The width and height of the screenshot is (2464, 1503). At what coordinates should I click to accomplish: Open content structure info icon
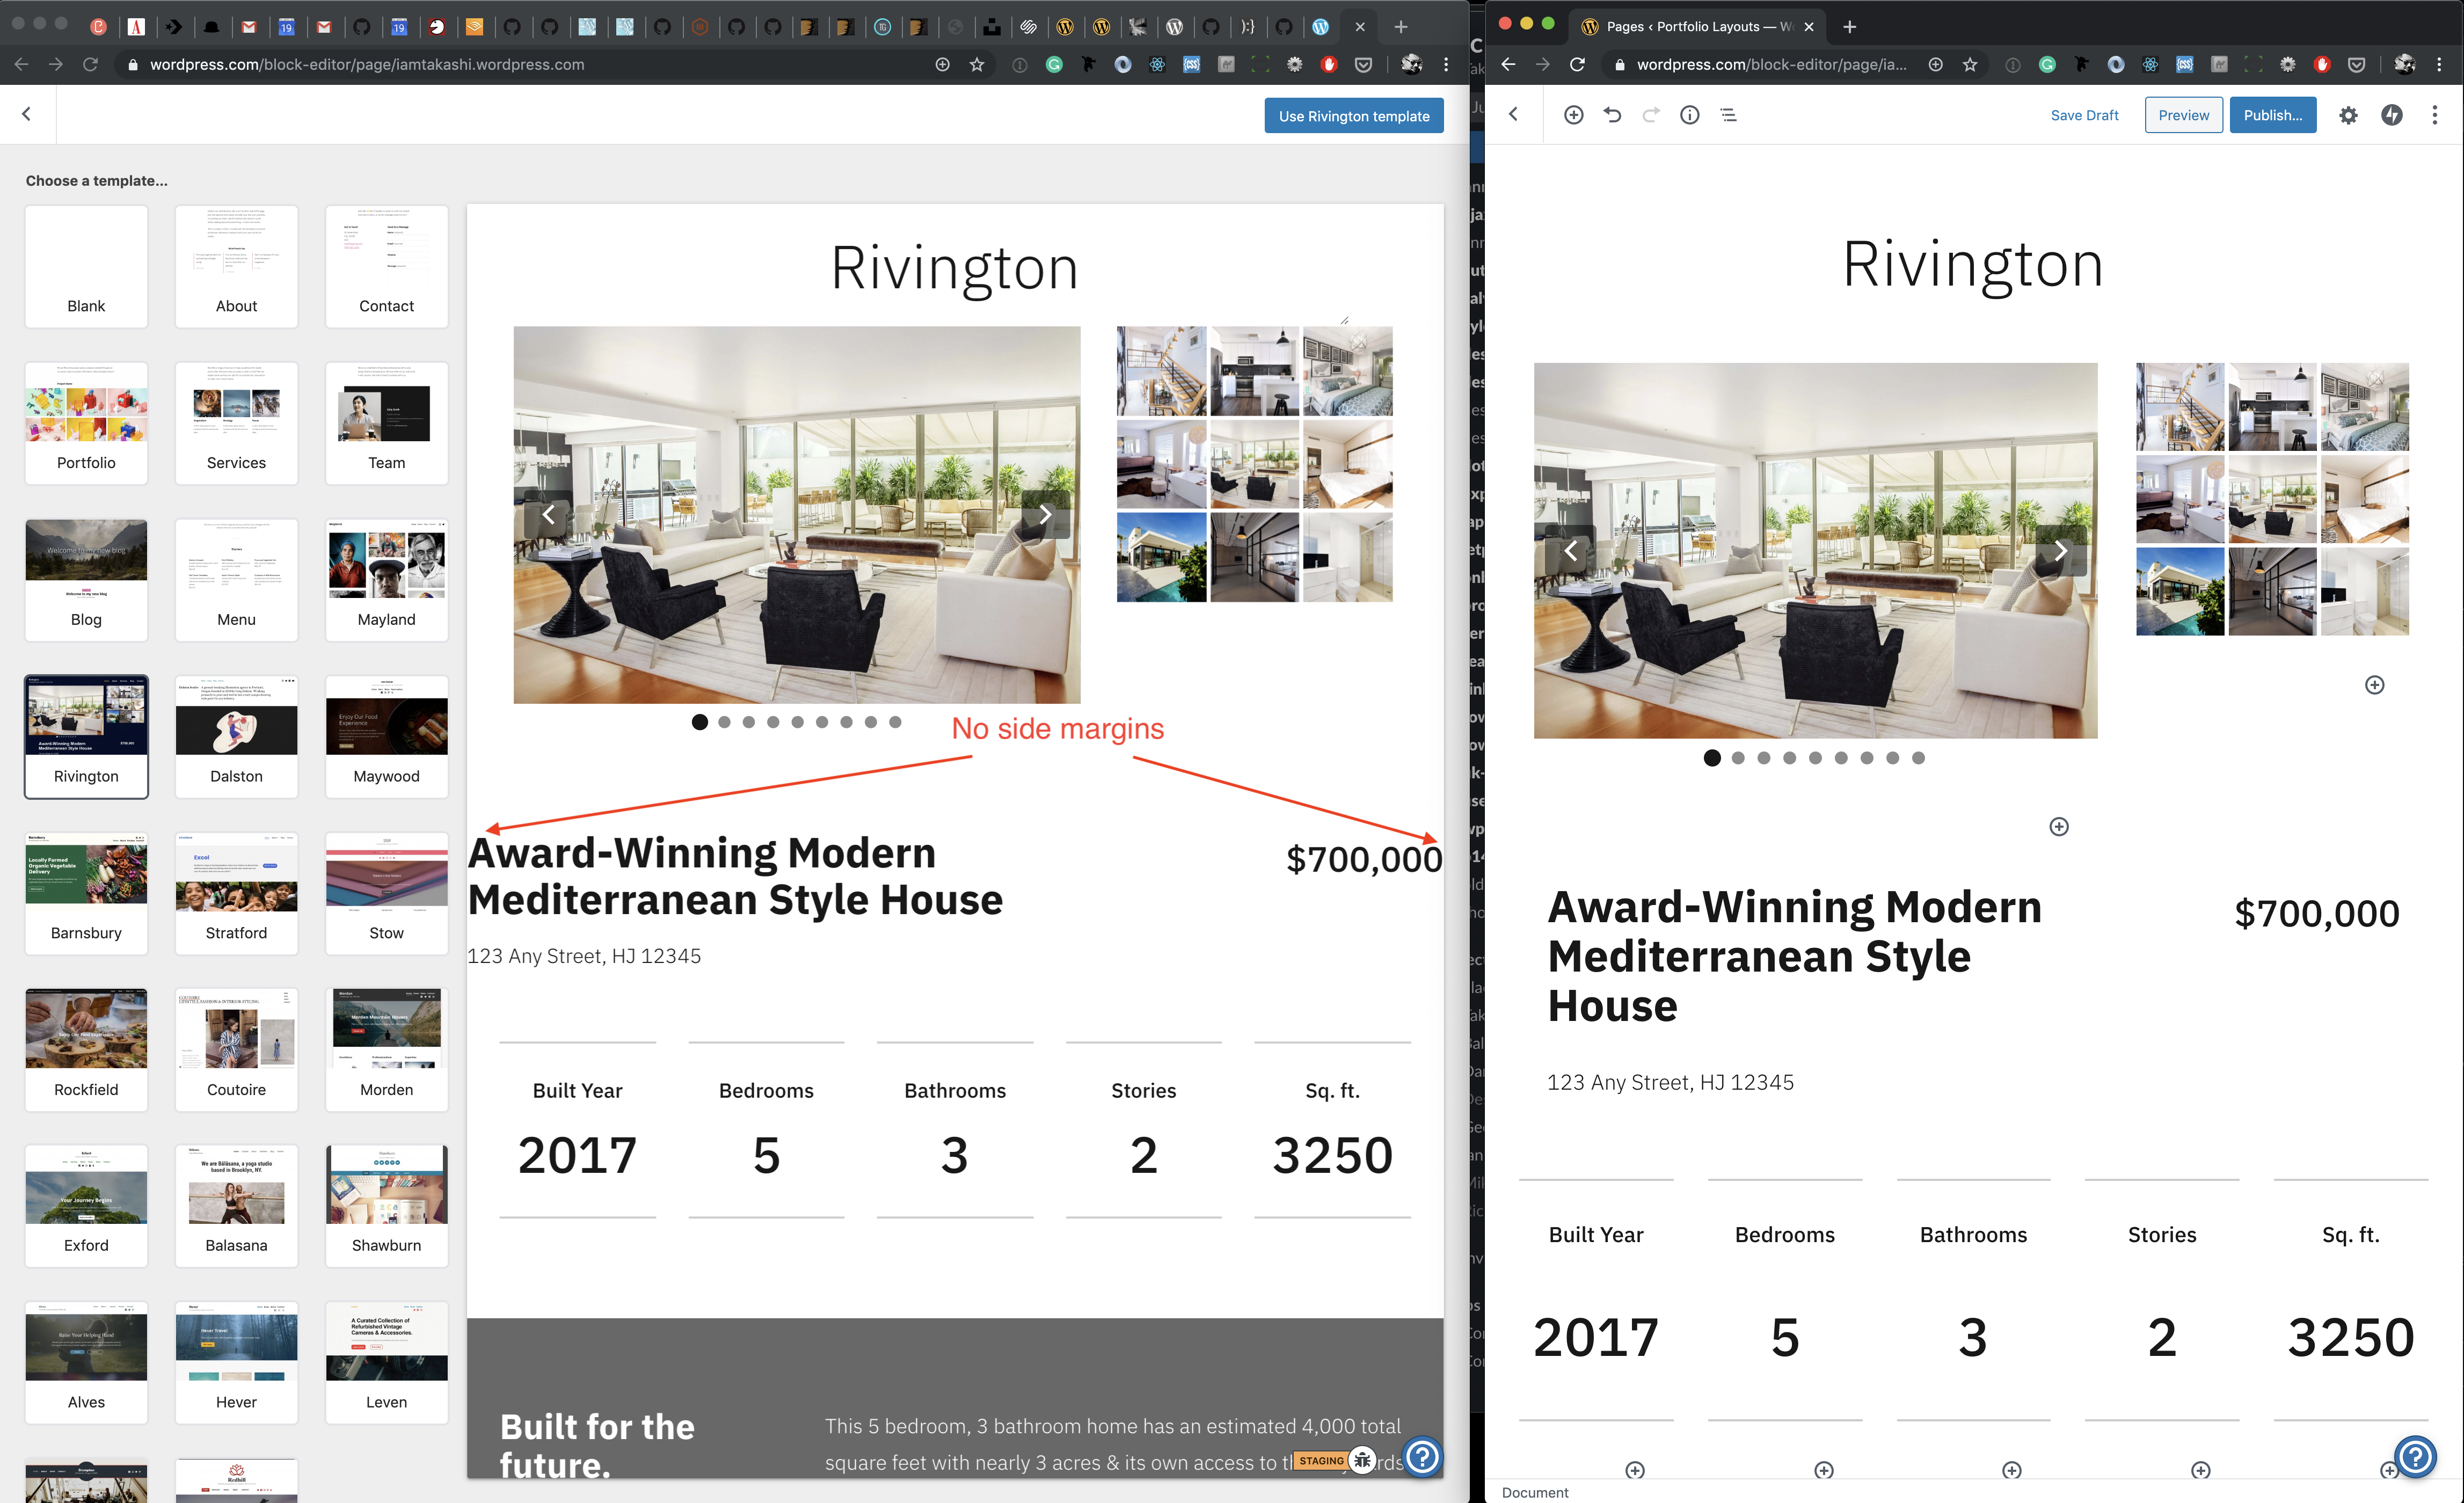(1689, 115)
